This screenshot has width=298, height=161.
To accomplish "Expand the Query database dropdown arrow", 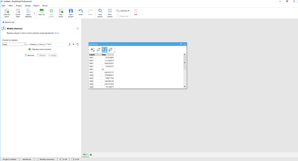I will coord(35,13).
